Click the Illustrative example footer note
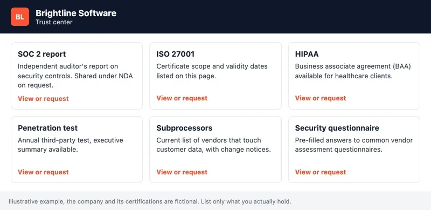431x210 pixels. pyautogui.click(x=150, y=201)
